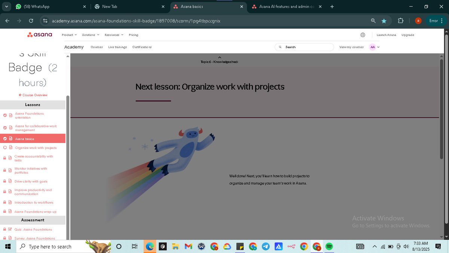
Task: Open Certifications in Academy navigation
Action: (x=142, y=47)
